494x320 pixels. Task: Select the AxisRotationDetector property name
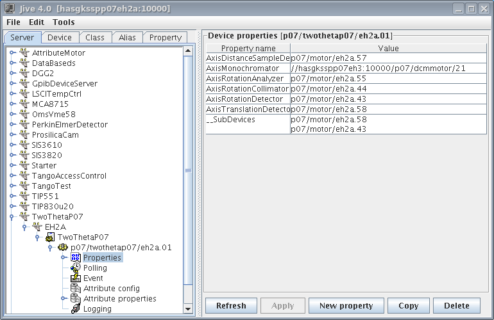(248, 99)
